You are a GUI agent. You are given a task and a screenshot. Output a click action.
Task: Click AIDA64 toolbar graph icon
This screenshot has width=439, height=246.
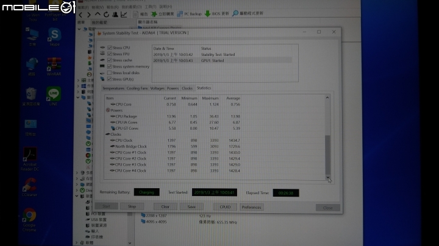(124, 14)
